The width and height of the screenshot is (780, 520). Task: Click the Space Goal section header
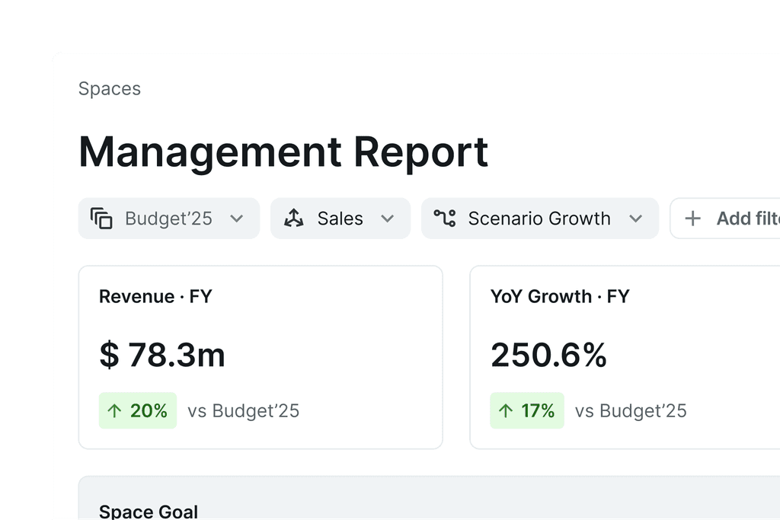(x=149, y=512)
